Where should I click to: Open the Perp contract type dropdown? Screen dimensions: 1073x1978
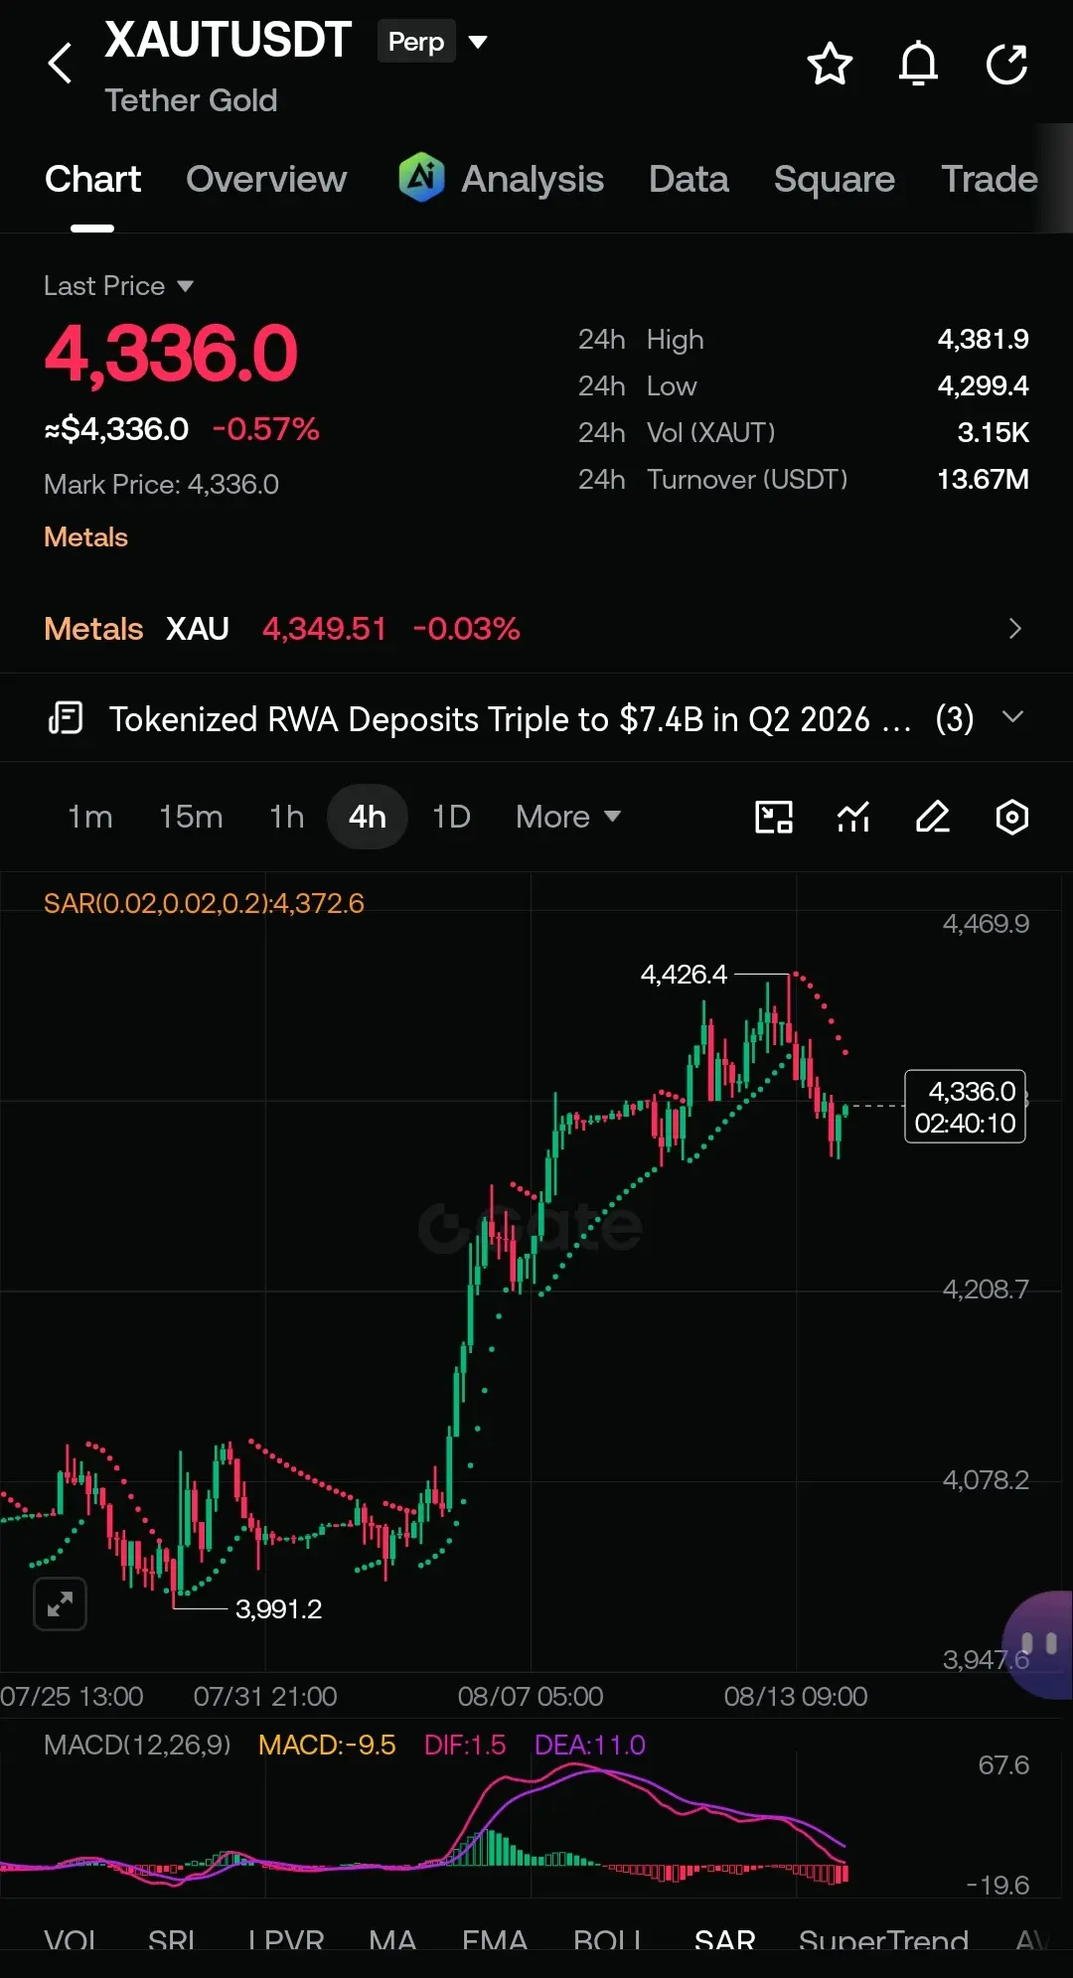[x=434, y=42]
